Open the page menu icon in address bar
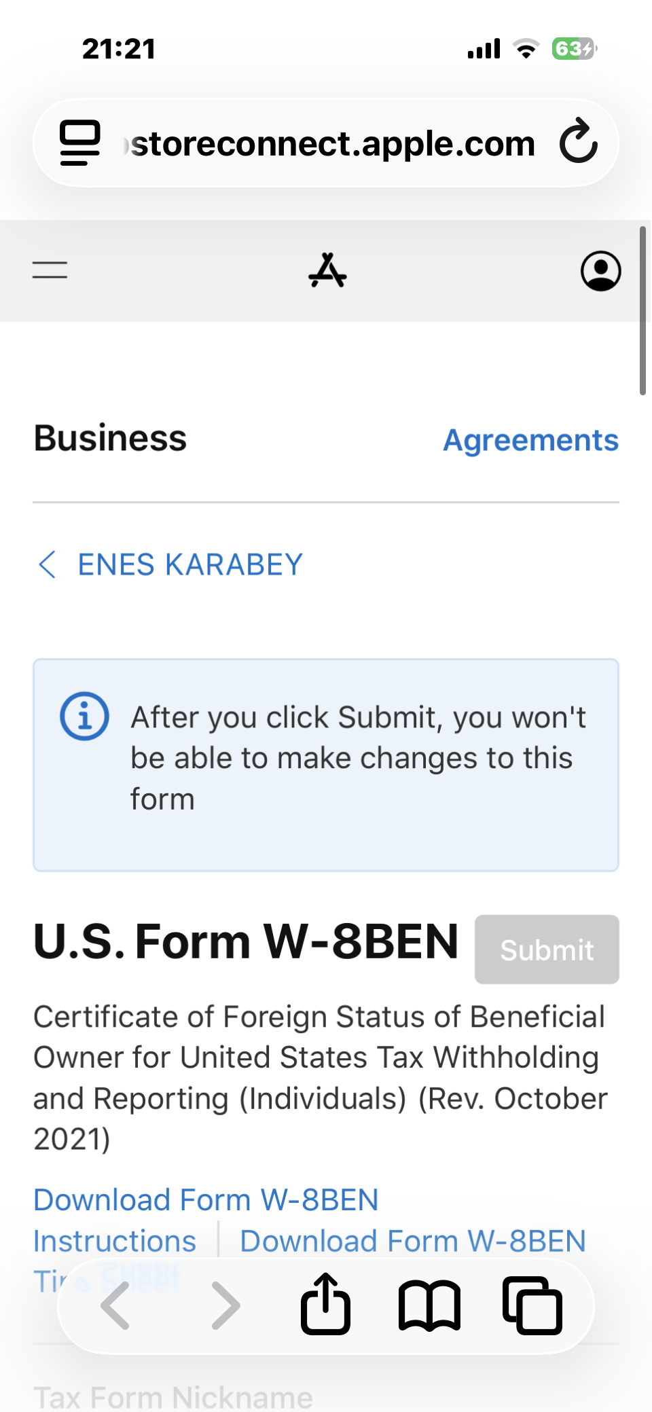This screenshot has width=652, height=1412. (80, 143)
